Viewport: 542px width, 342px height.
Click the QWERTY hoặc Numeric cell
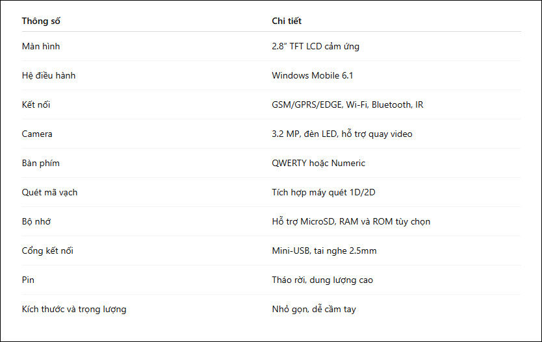[x=318, y=164]
